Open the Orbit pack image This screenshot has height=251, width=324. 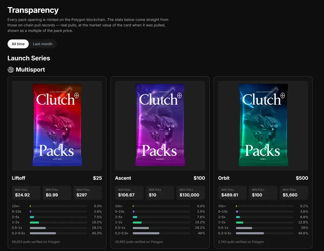click(x=263, y=125)
